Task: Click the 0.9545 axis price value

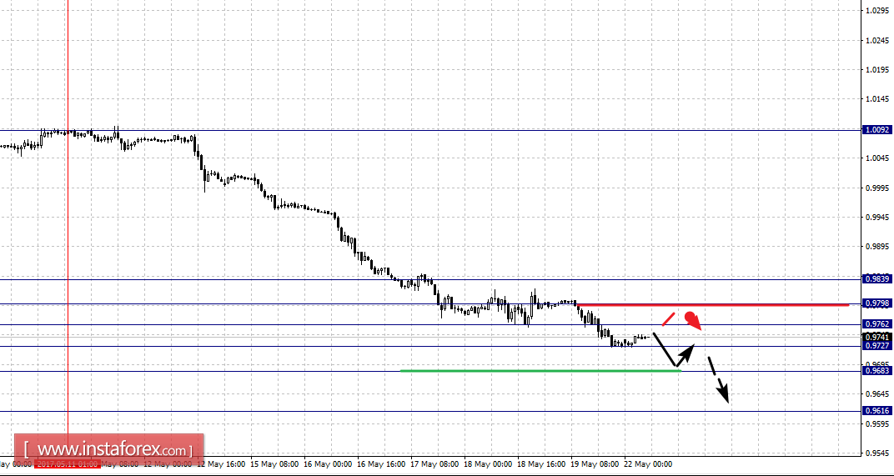Action: pyautogui.click(x=878, y=453)
